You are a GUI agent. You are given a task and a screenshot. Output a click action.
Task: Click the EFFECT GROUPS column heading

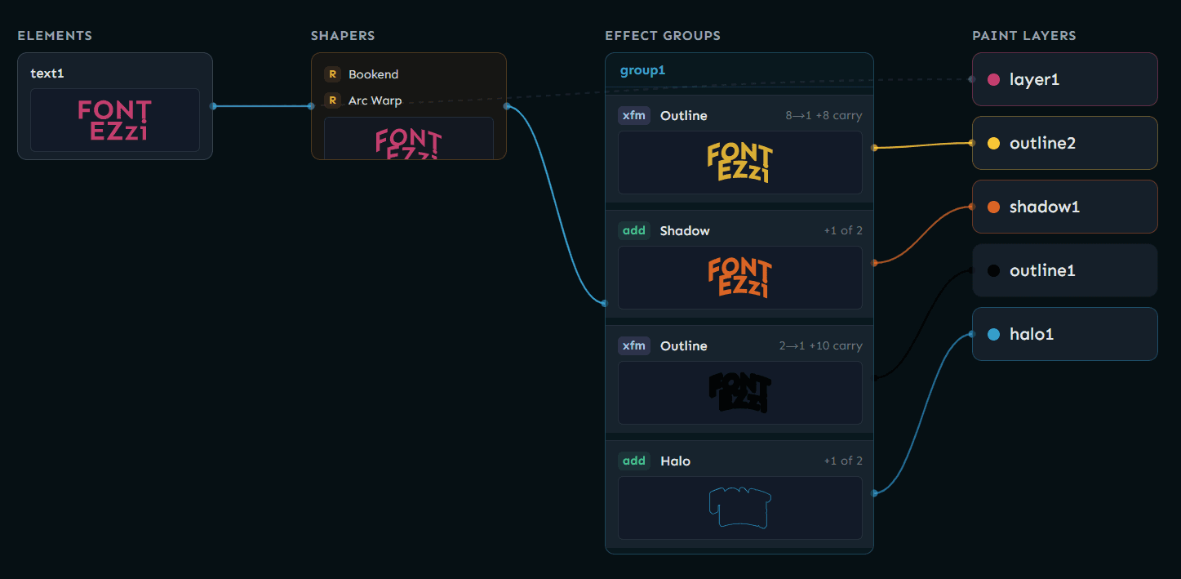663,36
